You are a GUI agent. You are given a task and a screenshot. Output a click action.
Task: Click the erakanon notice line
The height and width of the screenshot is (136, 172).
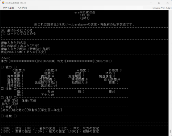click(84, 25)
